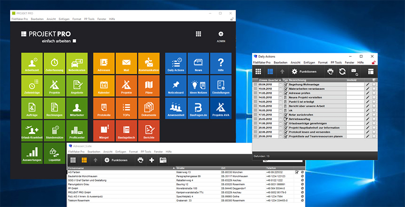Click the ADMIN gear icon
This screenshot has height=207, width=405.
pyautogui.click(x=221, y=34)
